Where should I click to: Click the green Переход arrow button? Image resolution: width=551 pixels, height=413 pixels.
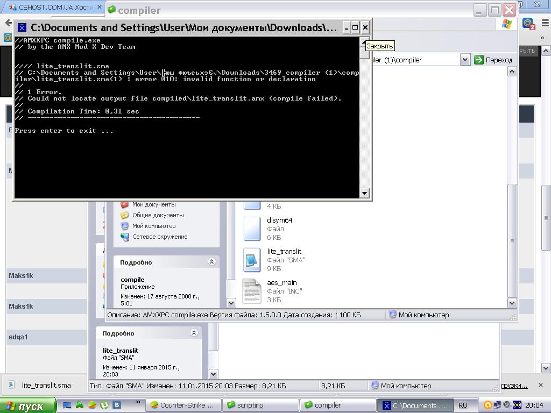[x=478, y=60]
